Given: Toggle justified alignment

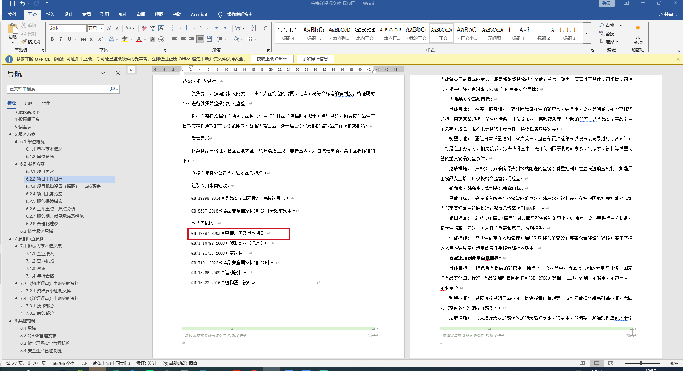Looking at the screenshot, I should coord(200,39).
